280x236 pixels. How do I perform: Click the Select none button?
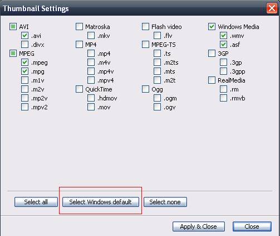pos(165,202)
